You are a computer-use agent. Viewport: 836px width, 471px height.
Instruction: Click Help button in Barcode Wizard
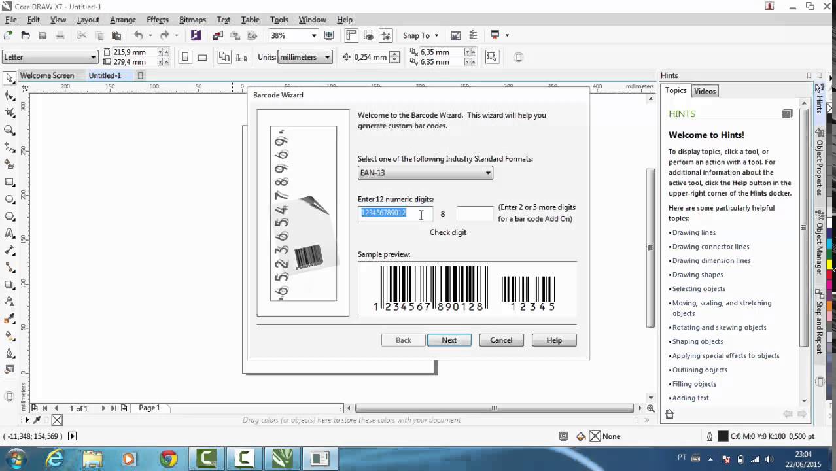click(x=554, y=340)
